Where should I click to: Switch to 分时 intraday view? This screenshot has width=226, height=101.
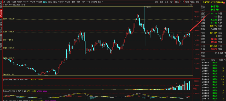(x=8, y=2)
